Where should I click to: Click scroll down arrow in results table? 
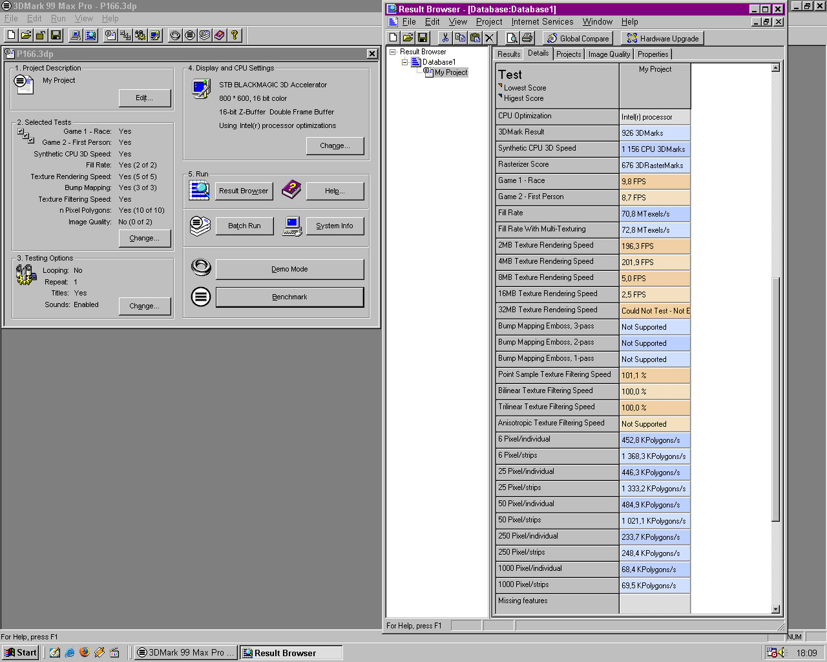pyautogui.click(x=776, y=609)
